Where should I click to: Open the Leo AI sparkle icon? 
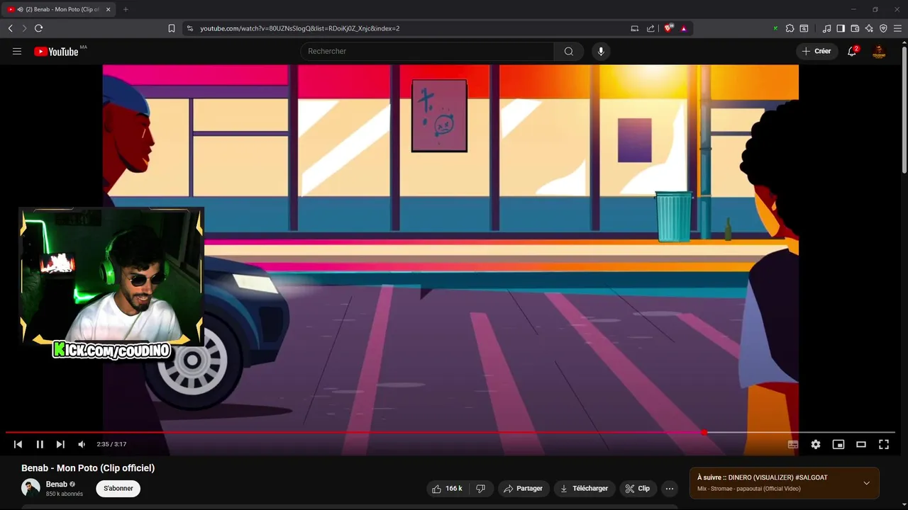[x=869, y=28]
